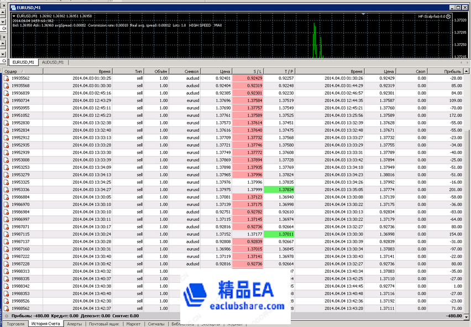This screenshot has width=471, height=327.
Task: Maximize the EURUSD,M1 chart window
Action: click(458, 7)
